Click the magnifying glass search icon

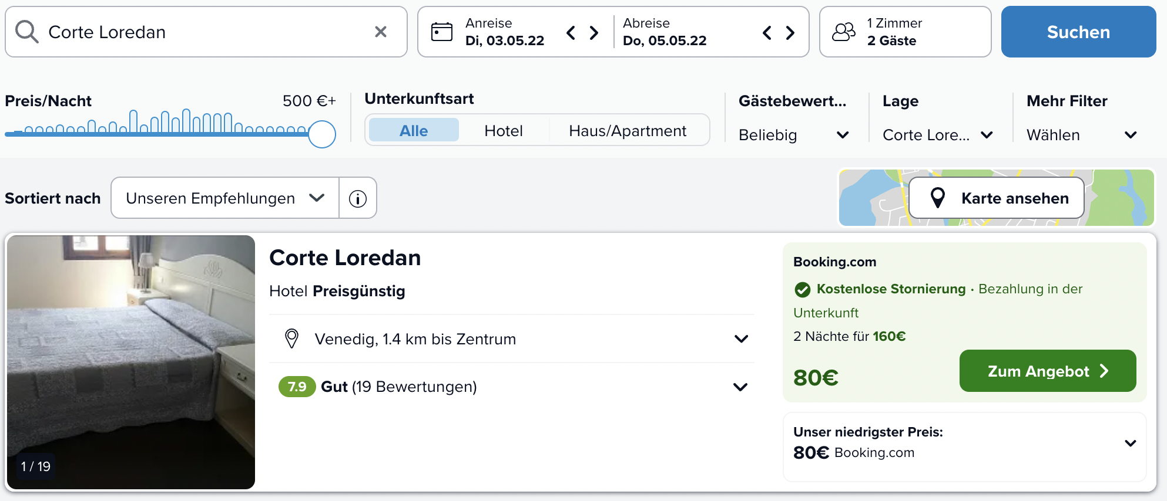pos(26,32)
